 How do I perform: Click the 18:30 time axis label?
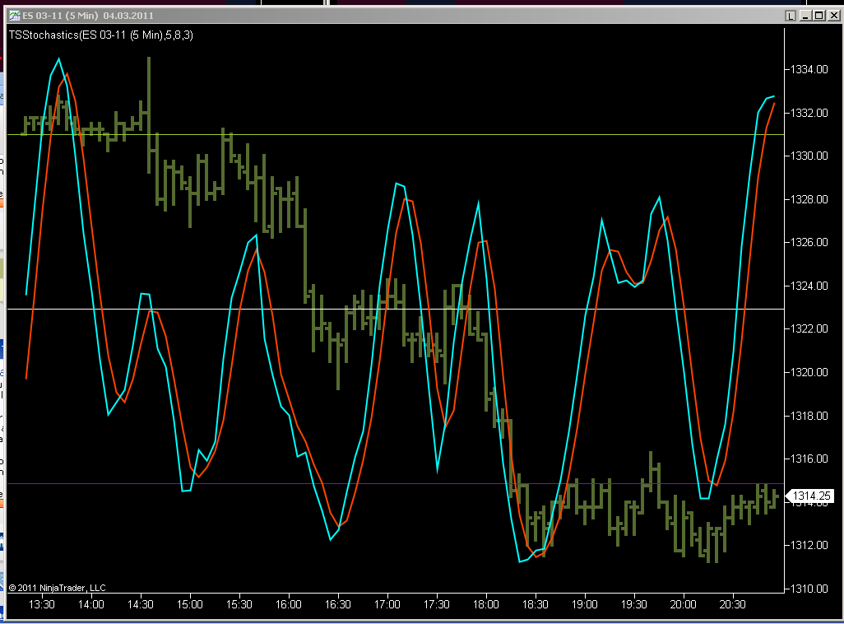point(535,604)
